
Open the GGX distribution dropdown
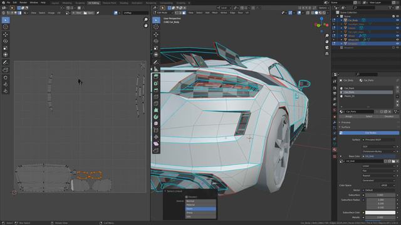point(378,147)
